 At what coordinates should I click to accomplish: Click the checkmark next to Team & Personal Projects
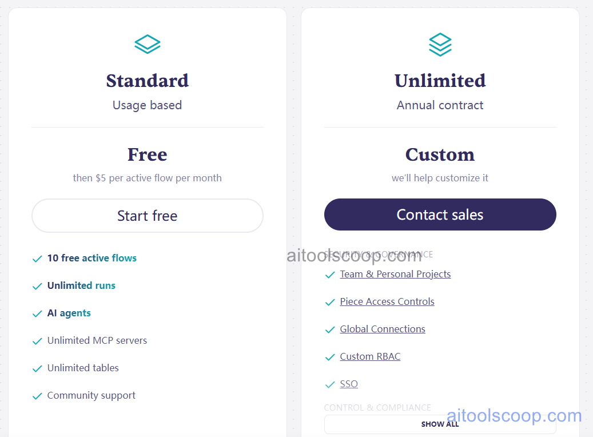(330, 275)
